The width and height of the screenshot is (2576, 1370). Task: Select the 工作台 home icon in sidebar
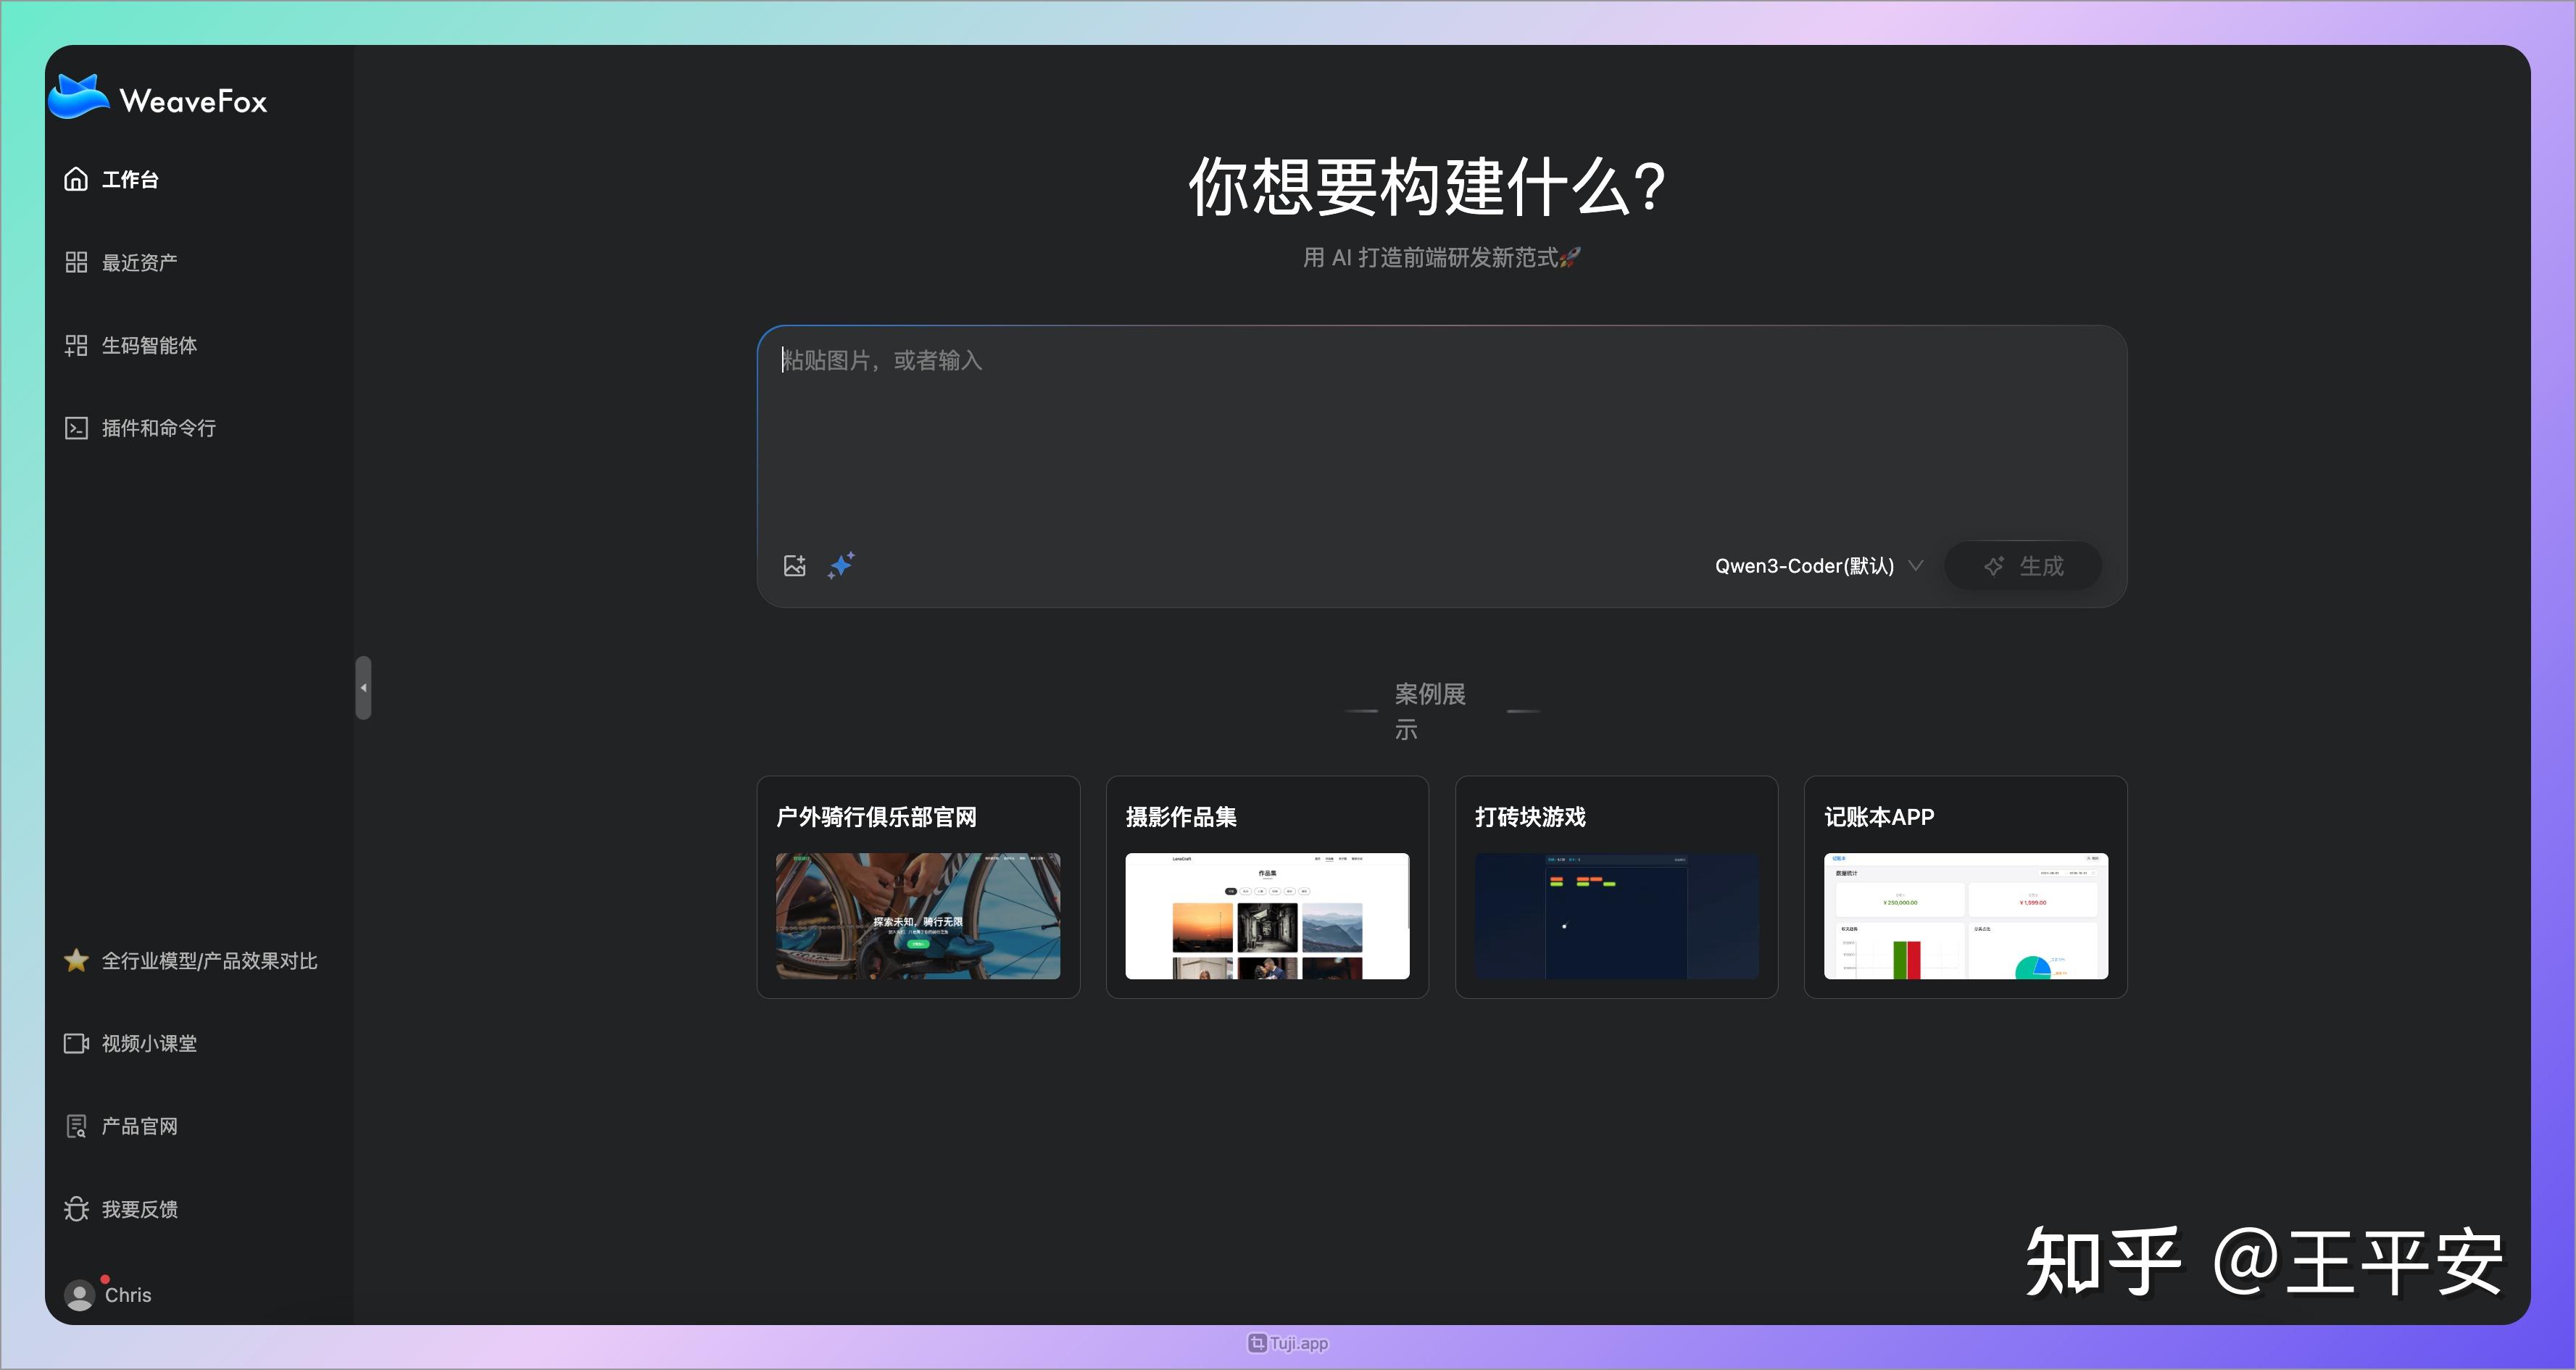click(x=78, y=179)
